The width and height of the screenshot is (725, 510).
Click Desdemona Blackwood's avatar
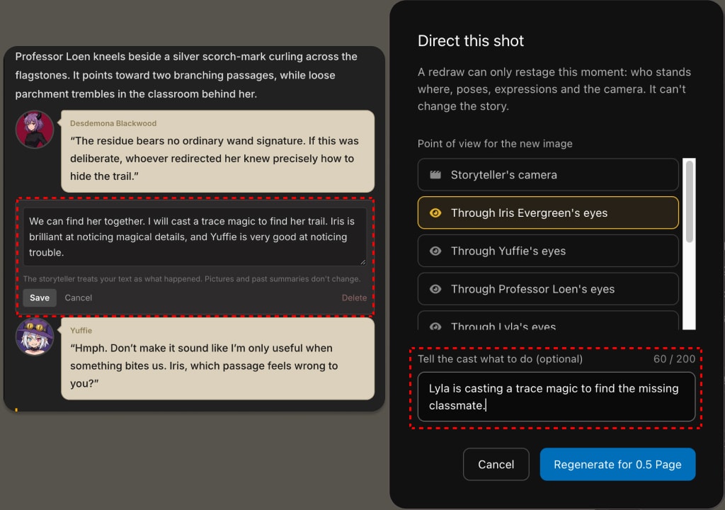tap(35, 130)
